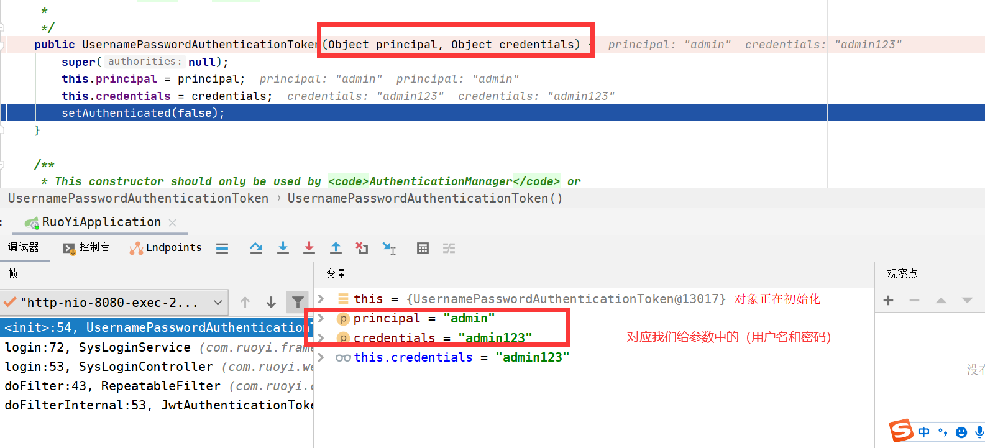
Task: Click the Sogou microphone voice input icon
Action: click(979, 432)
